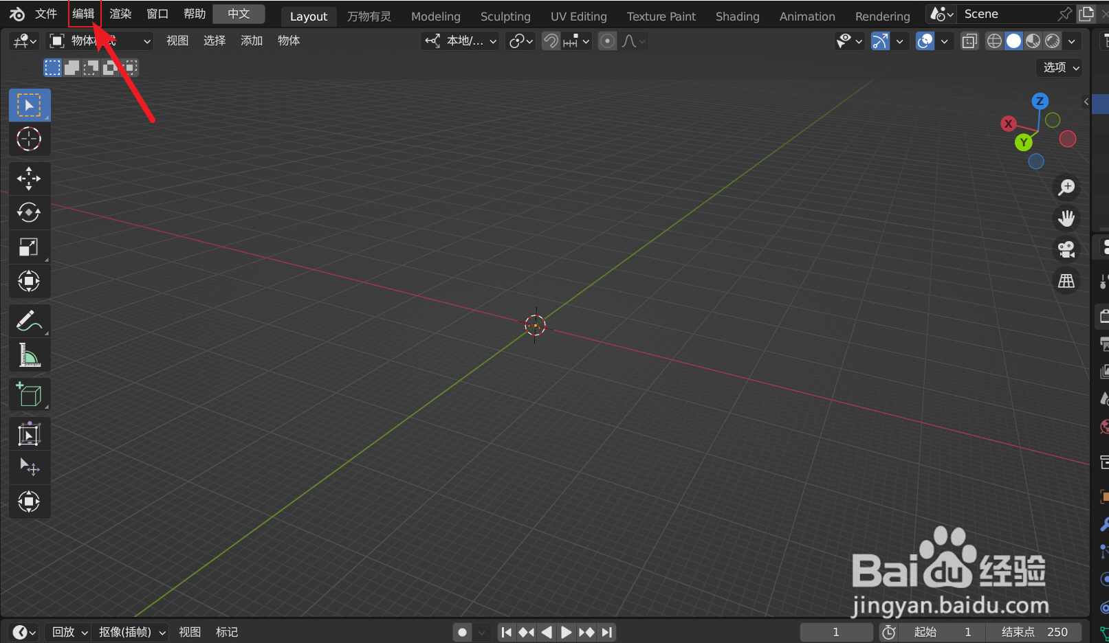Activate the Move tool
This screenshot has height=643, width=1109.
click(x=29, y=179)
